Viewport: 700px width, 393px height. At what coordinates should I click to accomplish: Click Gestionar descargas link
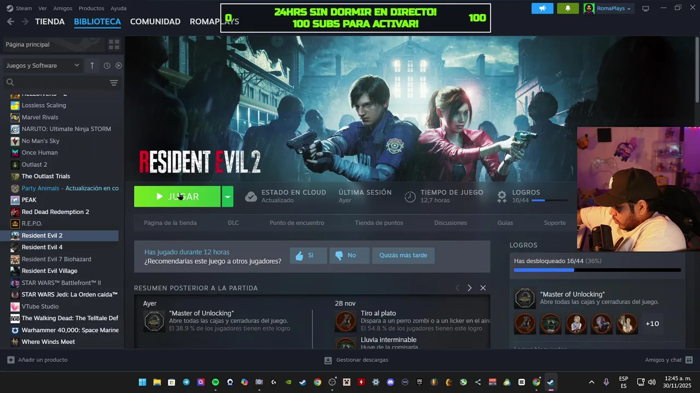coord(356,360)
